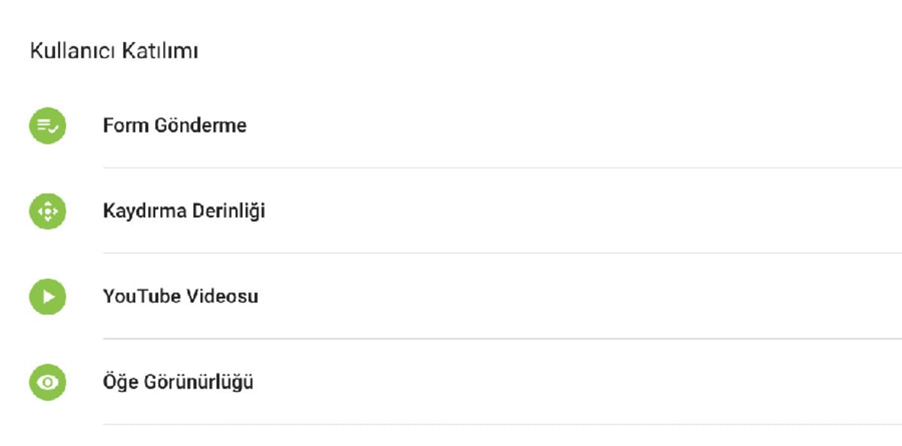Screen dimensions: 902x446
Task: Click the arrows in the scroll depth icon
Action: click(x=47, y=211)
